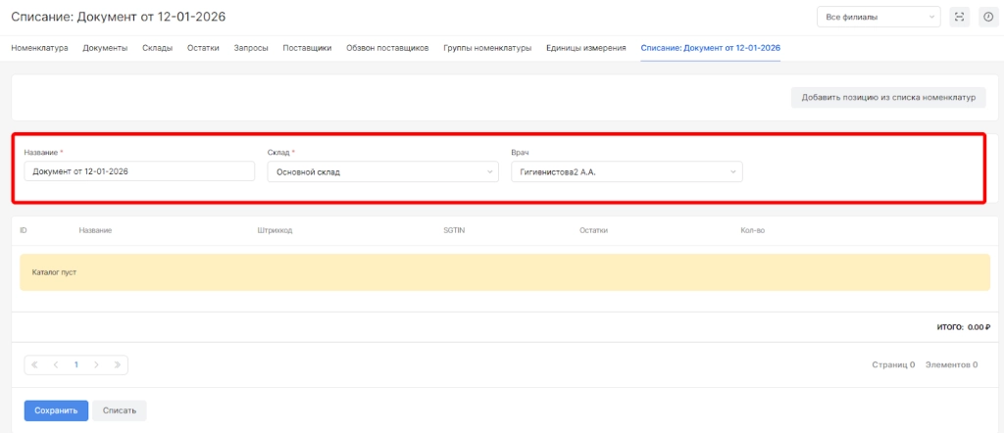
Task: Switch to Группы номенклатуры tab
Action: click(487, 48)
